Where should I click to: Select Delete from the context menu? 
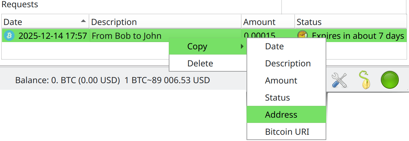(200, 63)
